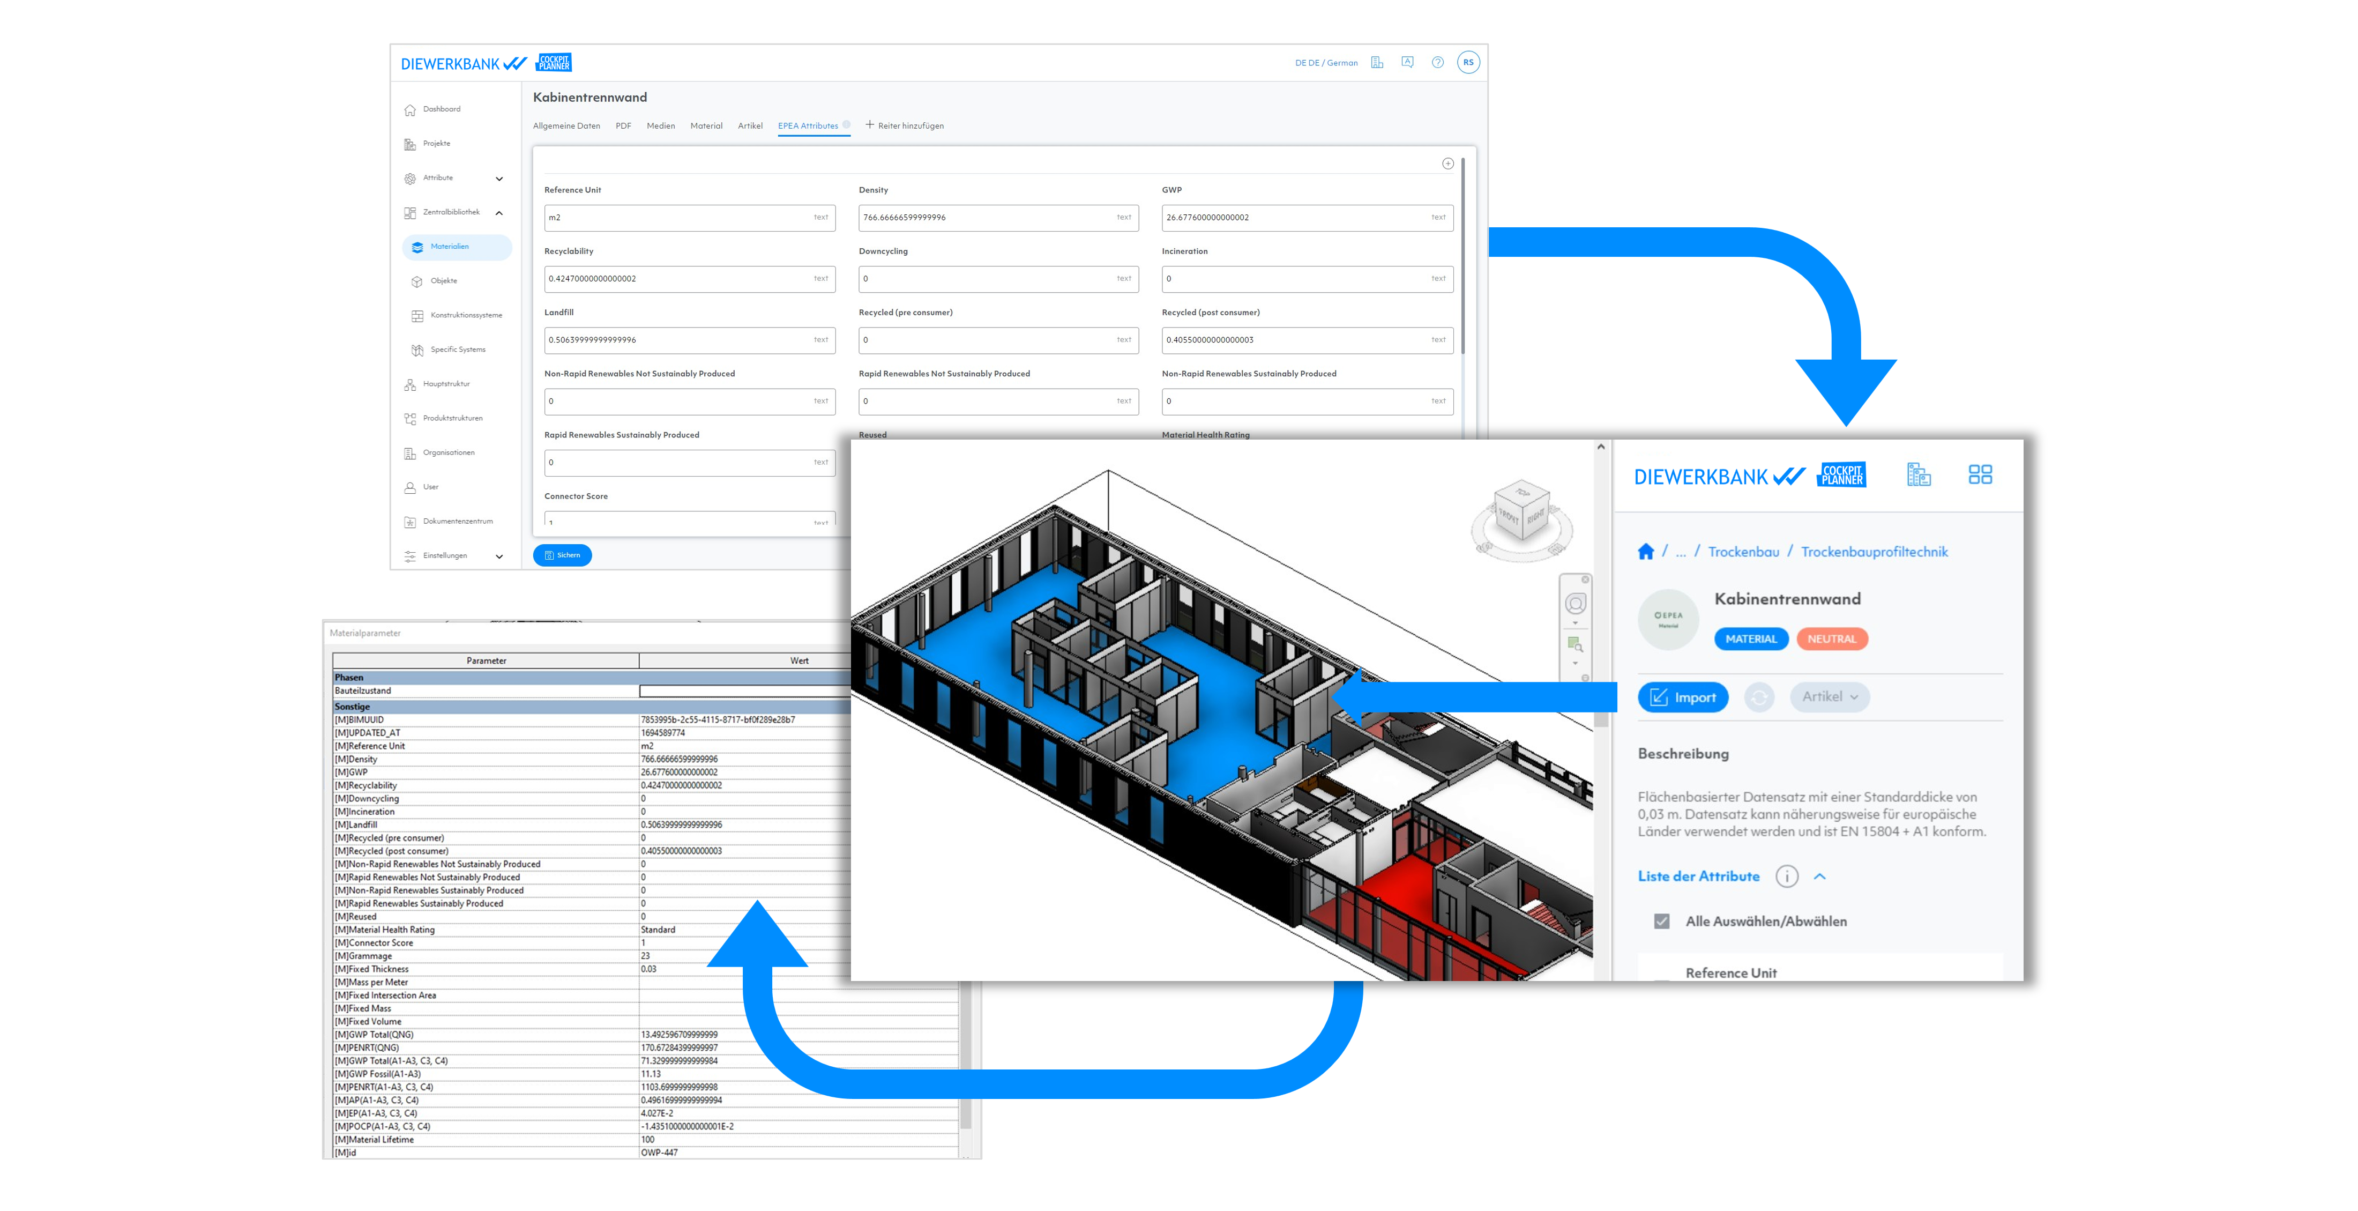Image resolution: width=2358 pixels, height=1211 pixels.
Task: Click the zoom region icon in navigation bar
Action: click(x=1575, y=644)
